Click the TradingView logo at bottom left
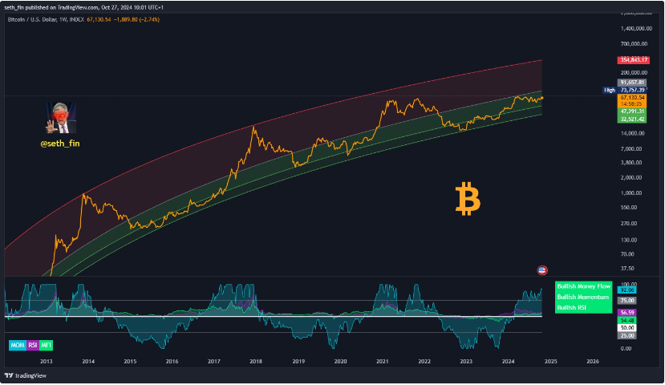 point(26,375)
